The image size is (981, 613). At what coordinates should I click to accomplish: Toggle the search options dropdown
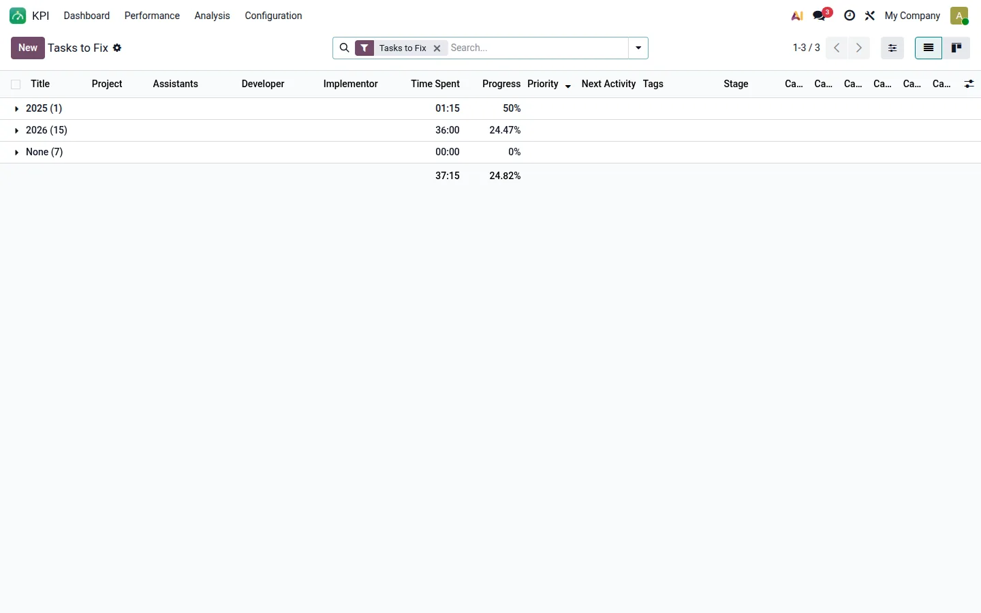638,48
